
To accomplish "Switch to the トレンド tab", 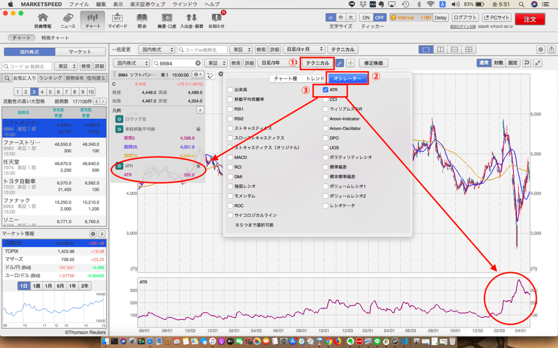I will 315,79.
